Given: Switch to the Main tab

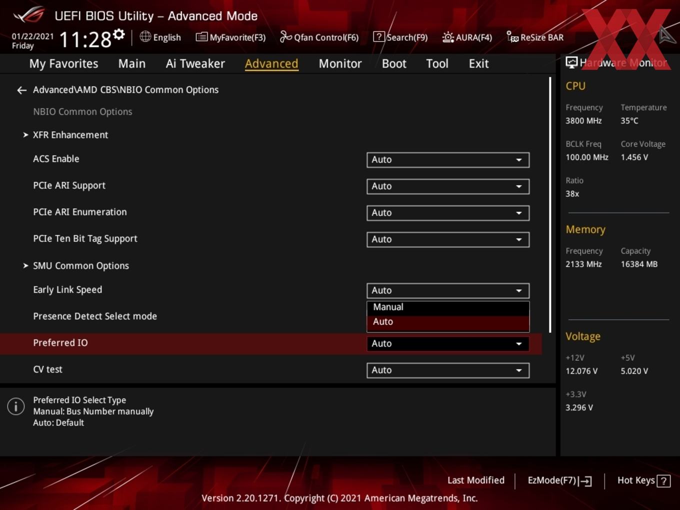Looking at the screenshot, I should 132,64.
